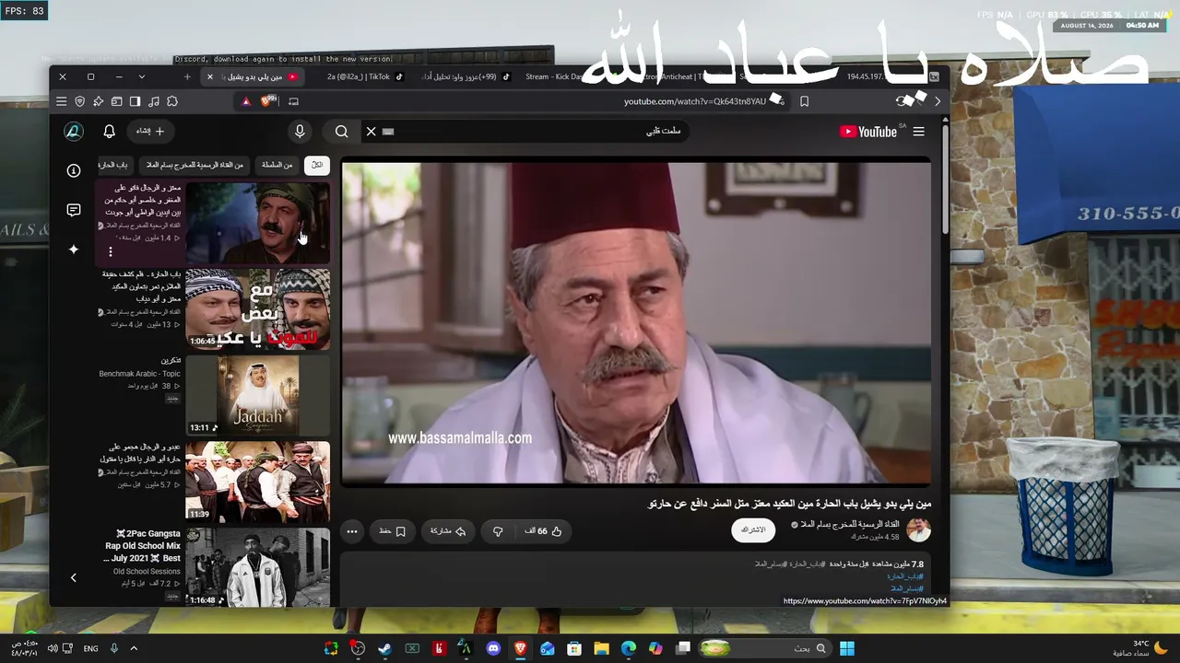Image resolution: width=1180 pixels, height=663 pixels.
Task: Click the taskbar search box بحث
Action: [767, 648]
